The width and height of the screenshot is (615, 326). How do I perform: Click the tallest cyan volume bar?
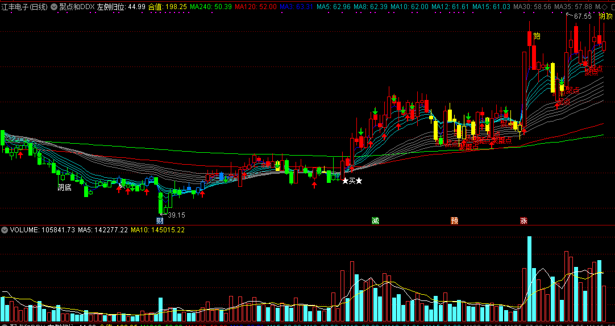[530, 279]
